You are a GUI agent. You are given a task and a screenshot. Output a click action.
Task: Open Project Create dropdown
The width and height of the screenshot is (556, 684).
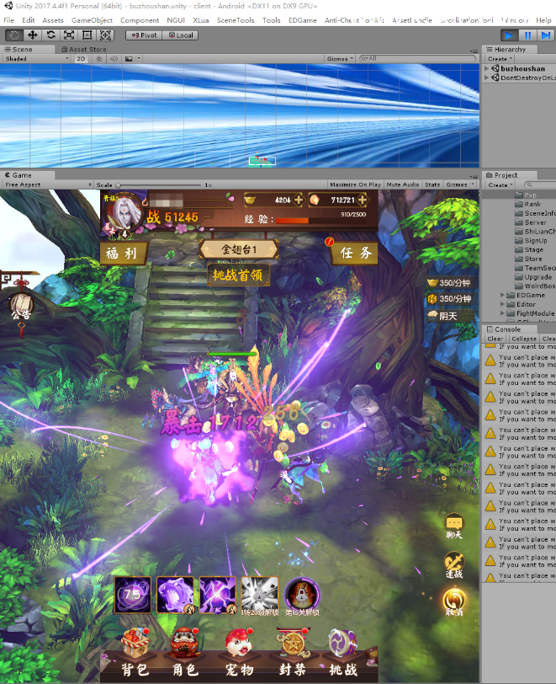pos(500,185)
